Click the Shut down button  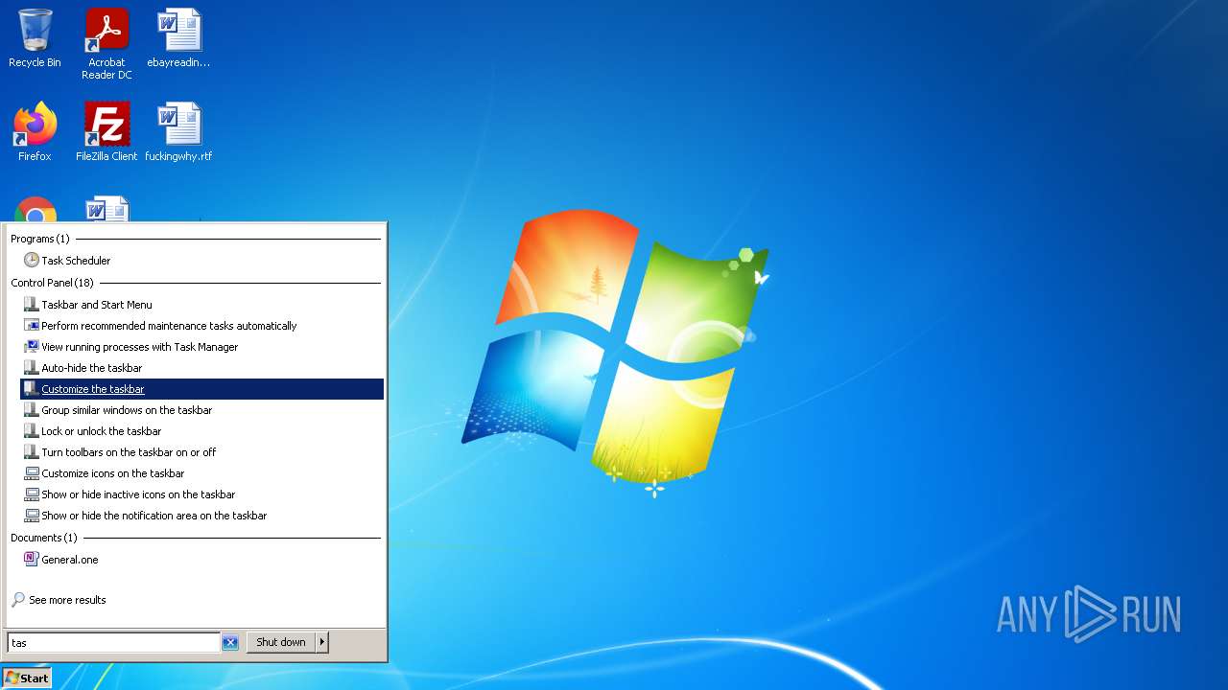pyautogui.click(x=281, y=642)
